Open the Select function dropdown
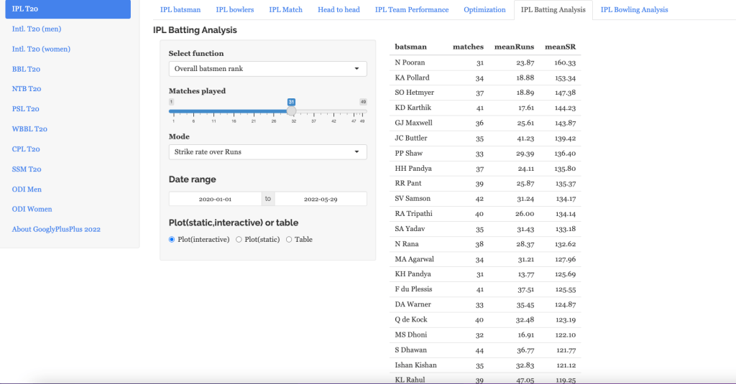The image size is (736, 384). [x=267, y=69]
